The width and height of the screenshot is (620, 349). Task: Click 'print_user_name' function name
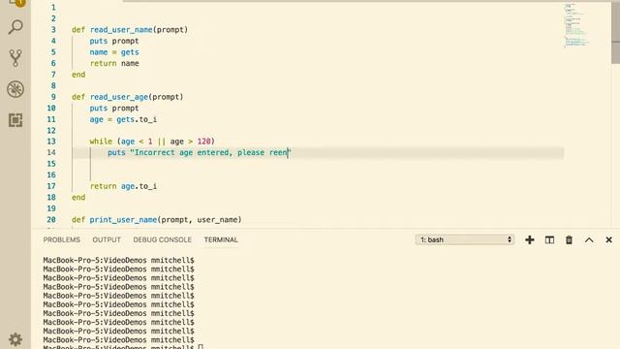tap(123, 220)
